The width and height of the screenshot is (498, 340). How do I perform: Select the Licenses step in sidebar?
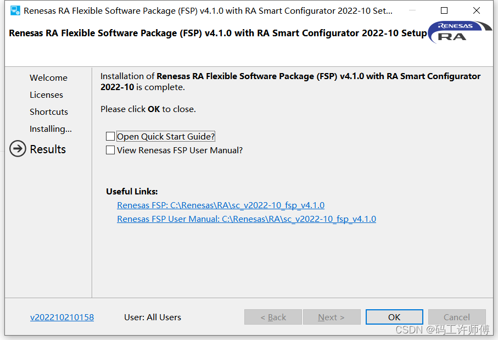pyautogui.click(x=46, y=94)
